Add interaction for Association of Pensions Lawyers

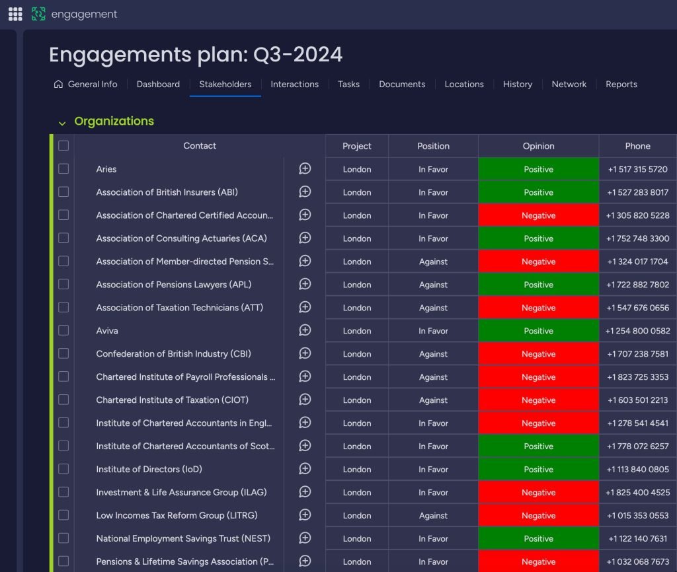(x=305, y=284)
